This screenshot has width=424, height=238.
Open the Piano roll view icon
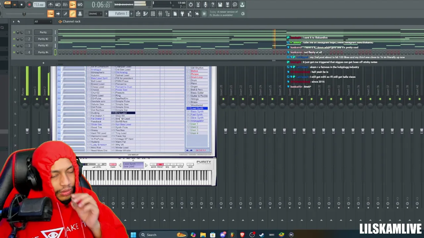(x=145, y=14)
